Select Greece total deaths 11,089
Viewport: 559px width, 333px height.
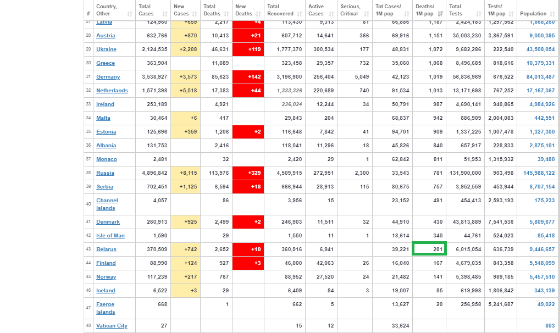220,63
